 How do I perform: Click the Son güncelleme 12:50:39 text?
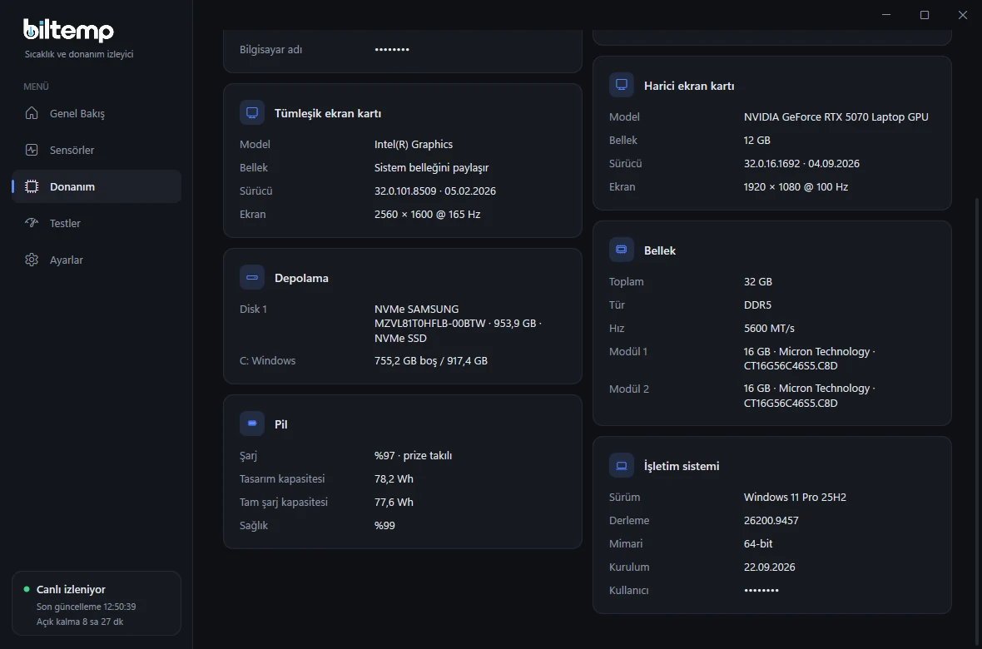(87, 607)
